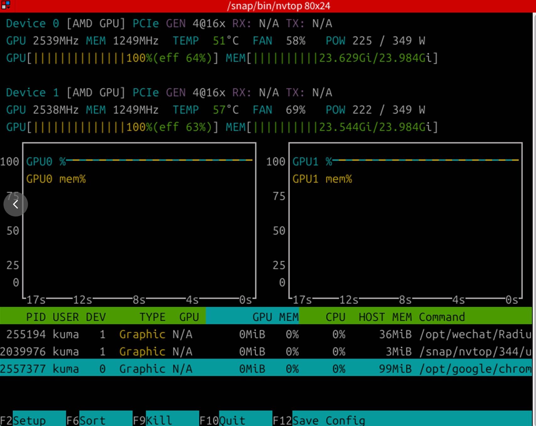Click the HOST MEM column header
The height and width of the screenshot is (426, 536).
385,317
